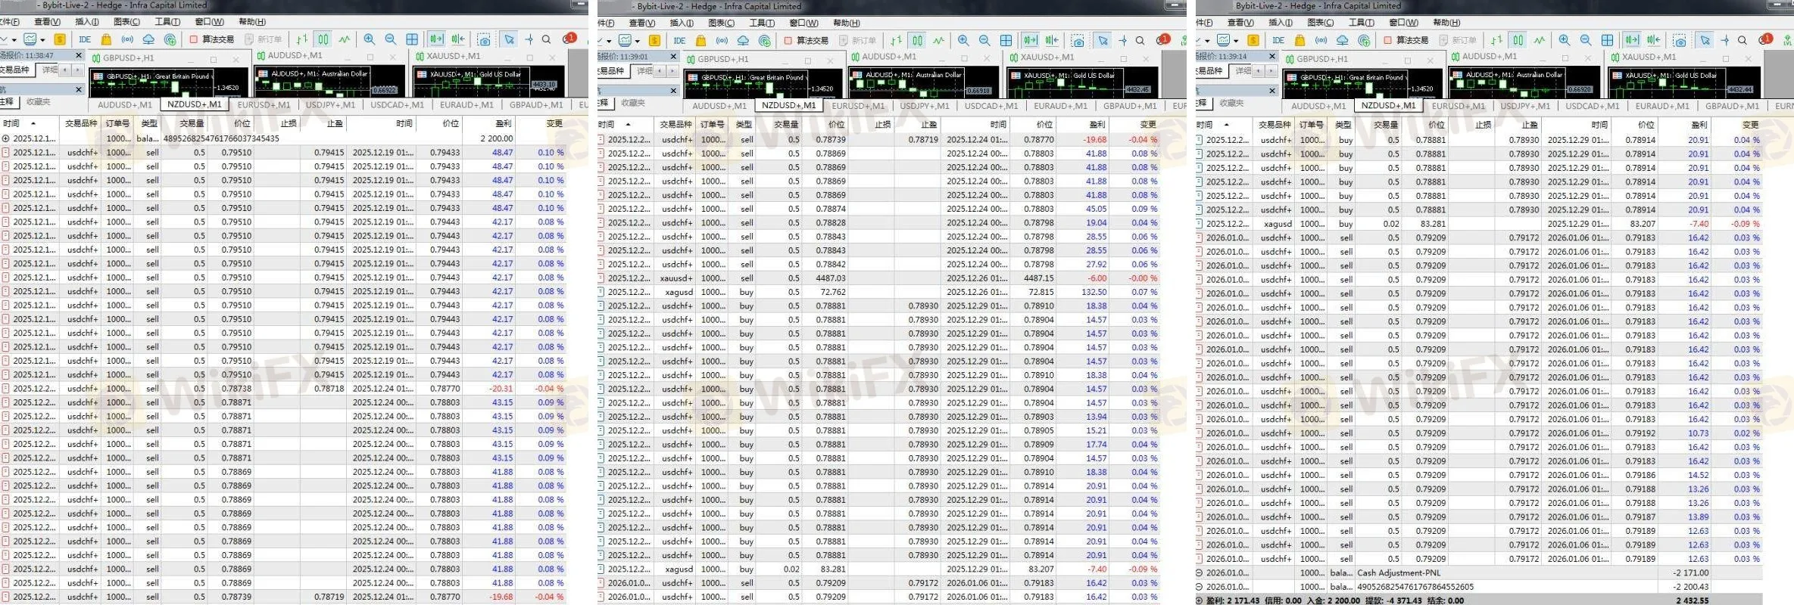The image size is (1794, 605).
Task: Switch to USDCAD+,M1 chart tab in right window
Action: pos(1592,106)
